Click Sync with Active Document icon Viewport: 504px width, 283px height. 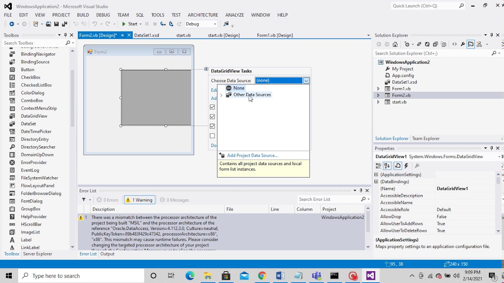pos(419,44)
